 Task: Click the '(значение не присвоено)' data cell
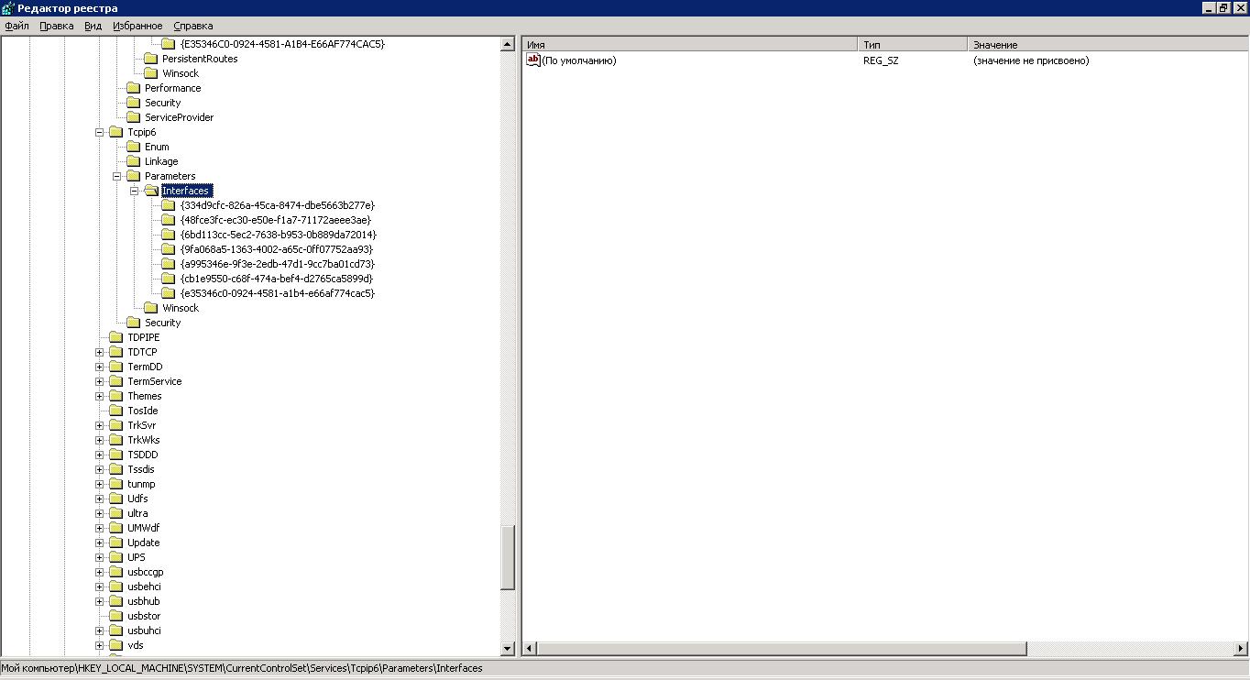(1031, 60)
